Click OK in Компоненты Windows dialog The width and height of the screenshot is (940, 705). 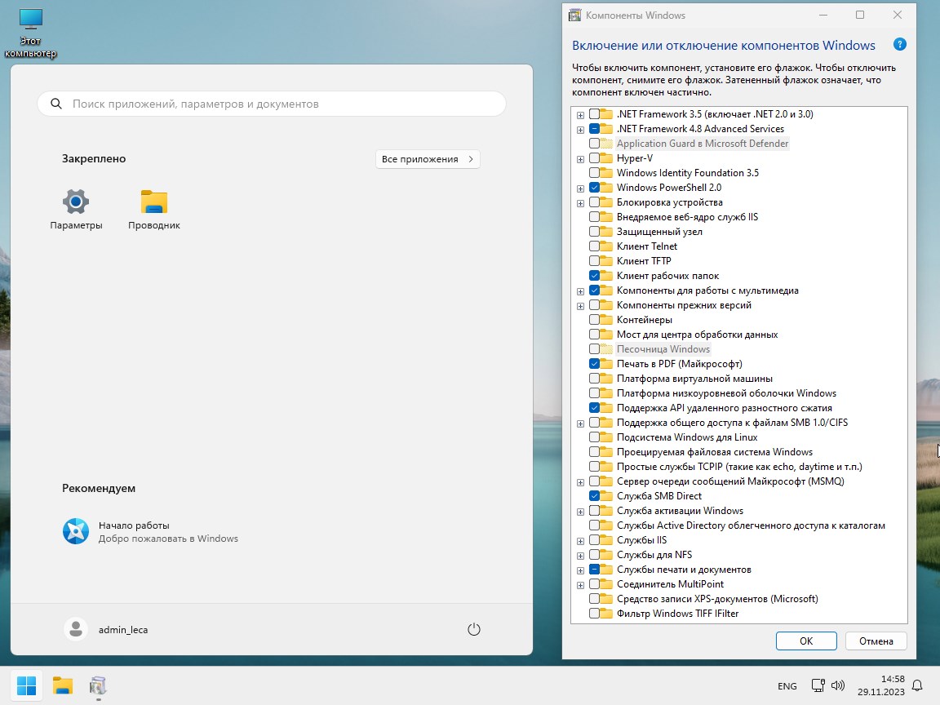(806, 641)
